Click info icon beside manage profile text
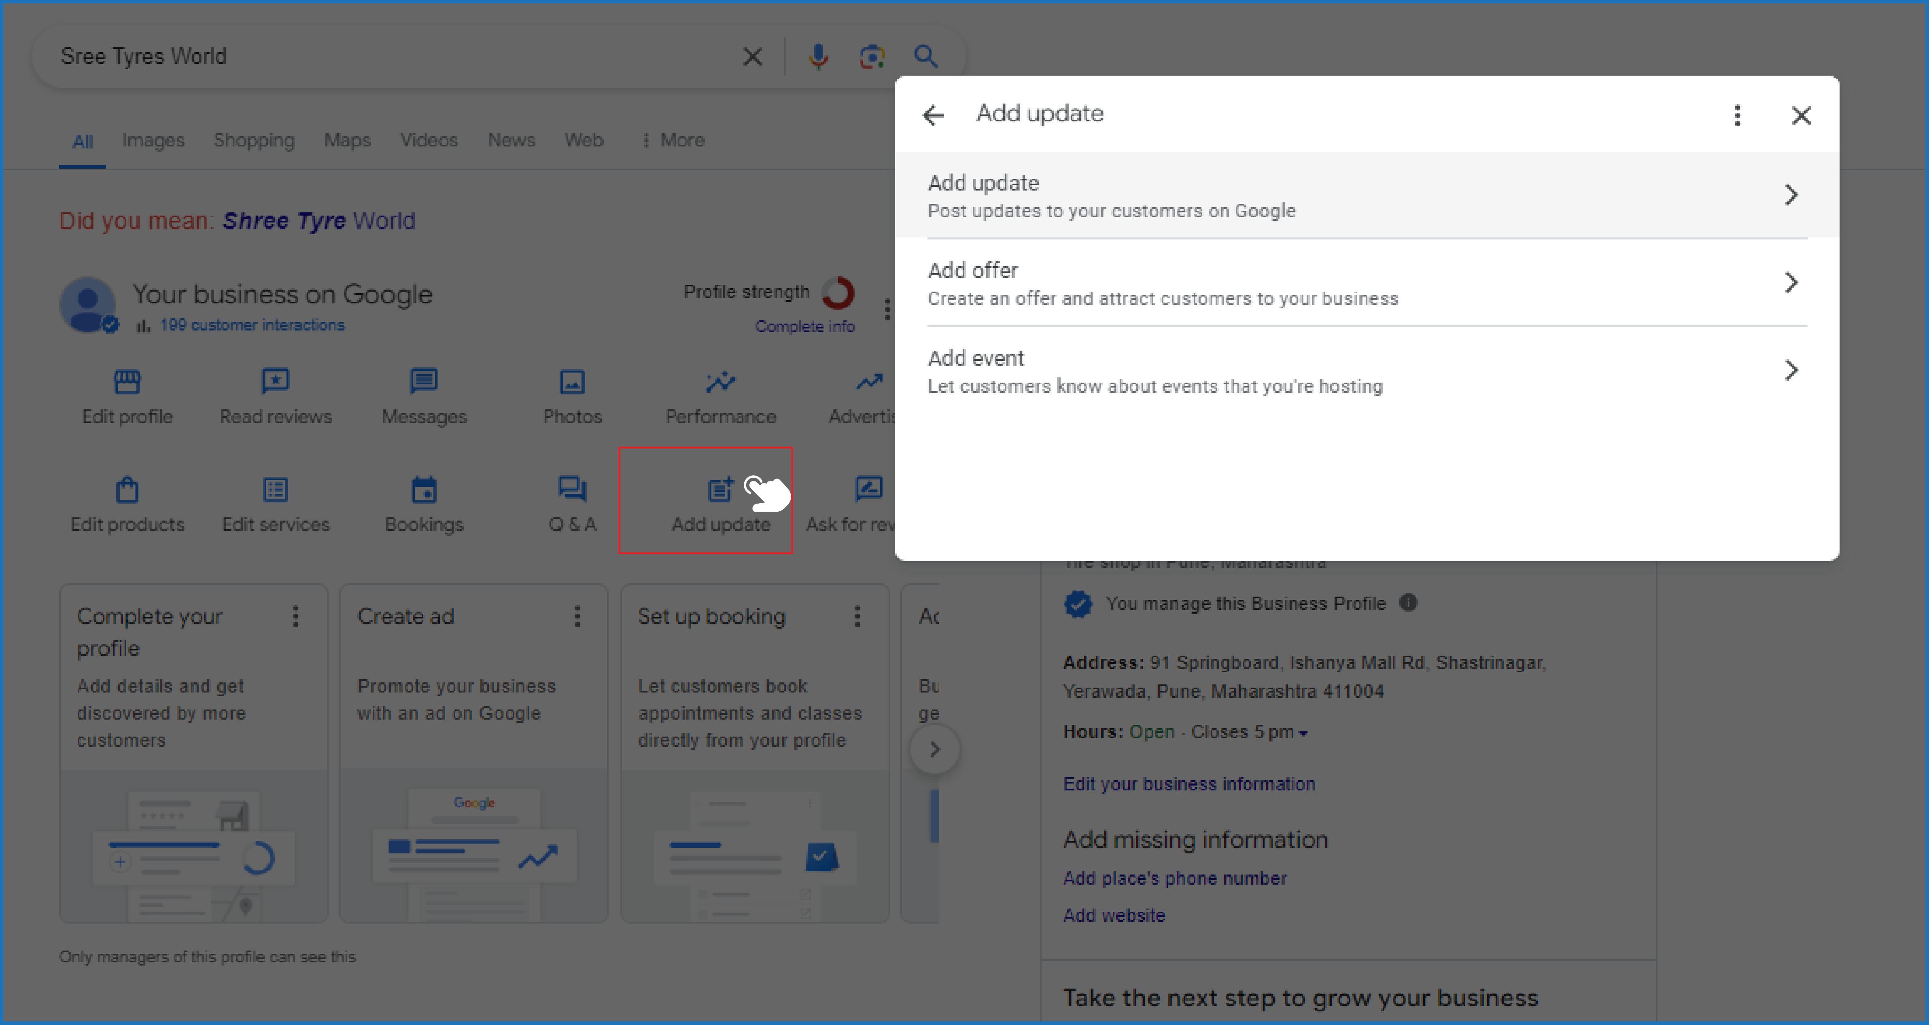Viewport: 1929px width, 1025px height. [1408, 603]
